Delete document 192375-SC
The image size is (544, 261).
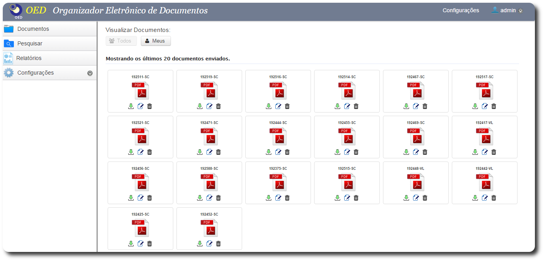(287, 198)
